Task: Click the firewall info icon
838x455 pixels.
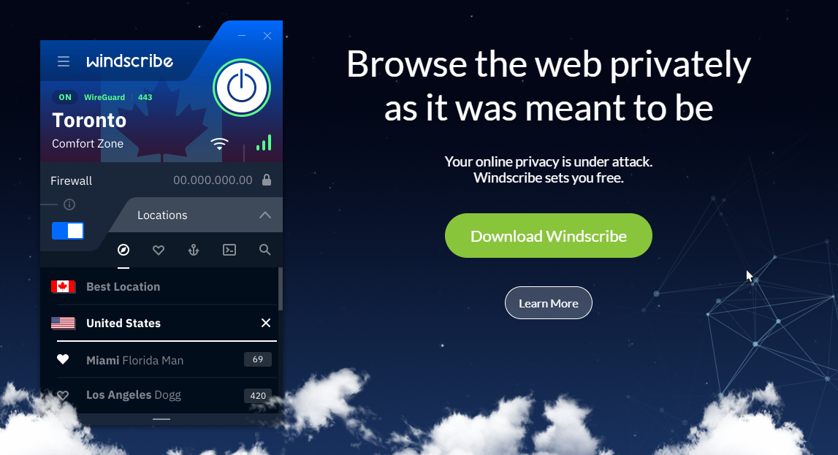Action: (69, 204)
